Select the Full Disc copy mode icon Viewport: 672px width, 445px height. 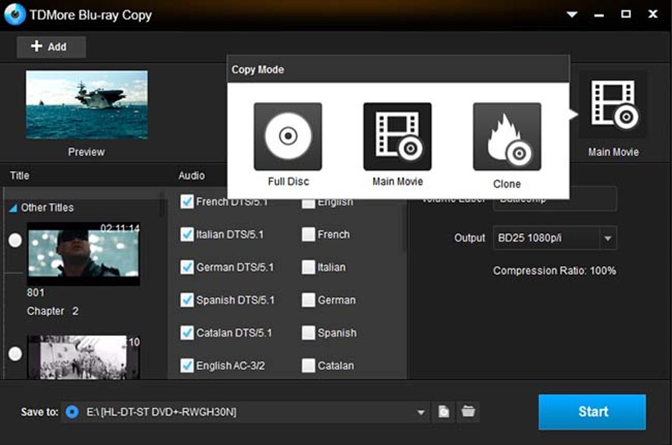coord(287,136)
